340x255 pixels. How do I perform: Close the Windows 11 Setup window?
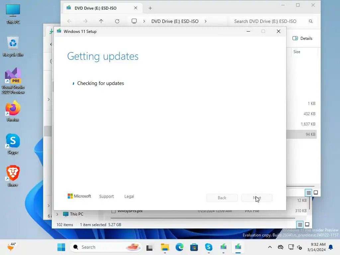279,32
